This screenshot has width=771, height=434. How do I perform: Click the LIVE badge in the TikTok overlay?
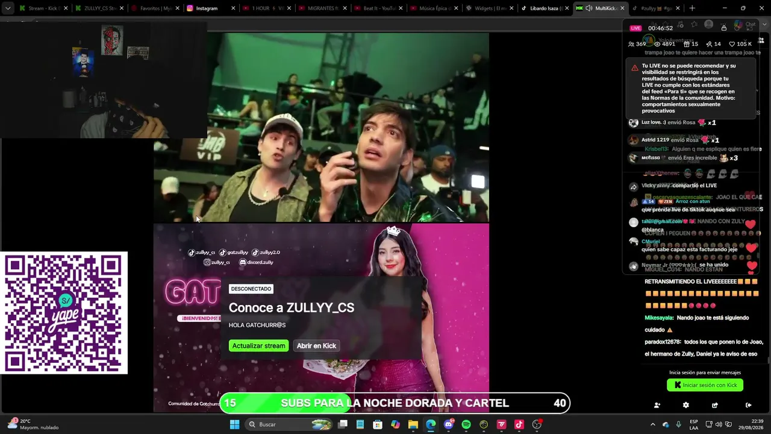coord(635,28)
